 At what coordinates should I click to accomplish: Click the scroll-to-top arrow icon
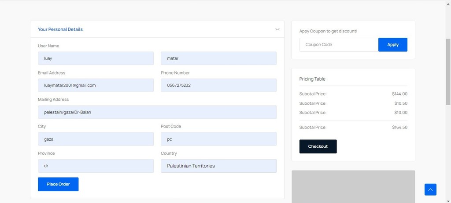[x=430, y=189]
